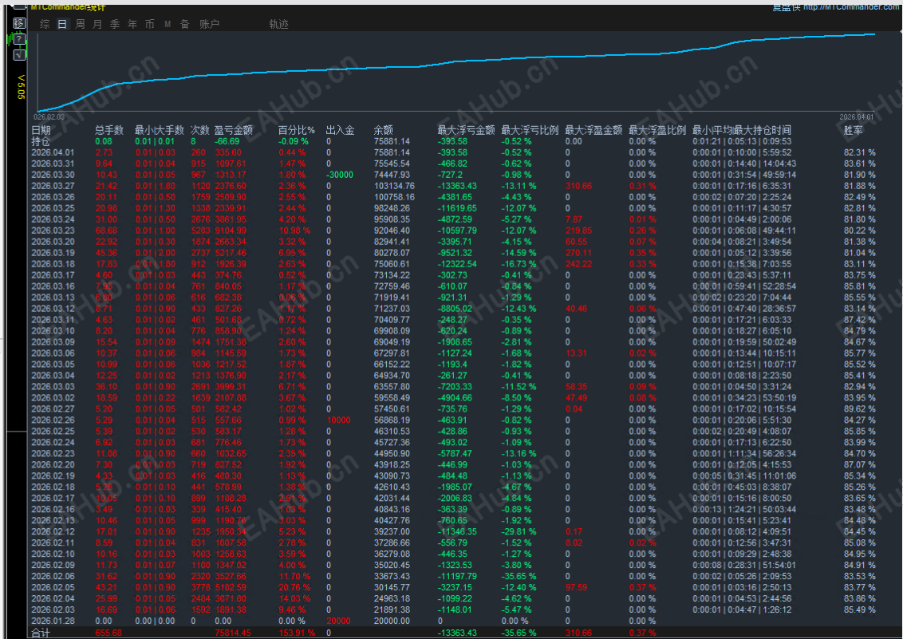
Task: Select the date row 2026.02.12
Action: click(x=53, y=532)
